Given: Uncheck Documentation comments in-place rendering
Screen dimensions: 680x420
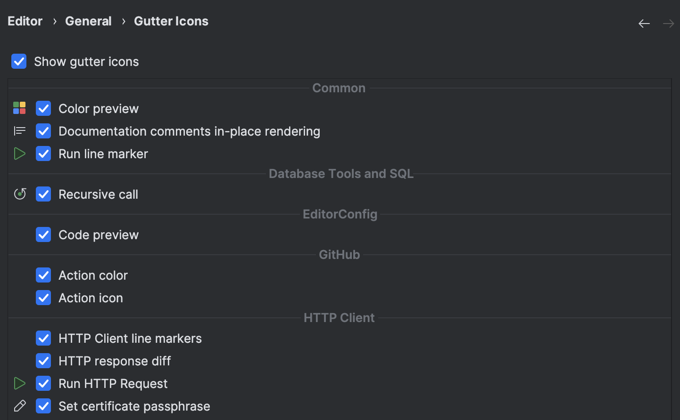Looking at the screenshot, I should [43, 131].
